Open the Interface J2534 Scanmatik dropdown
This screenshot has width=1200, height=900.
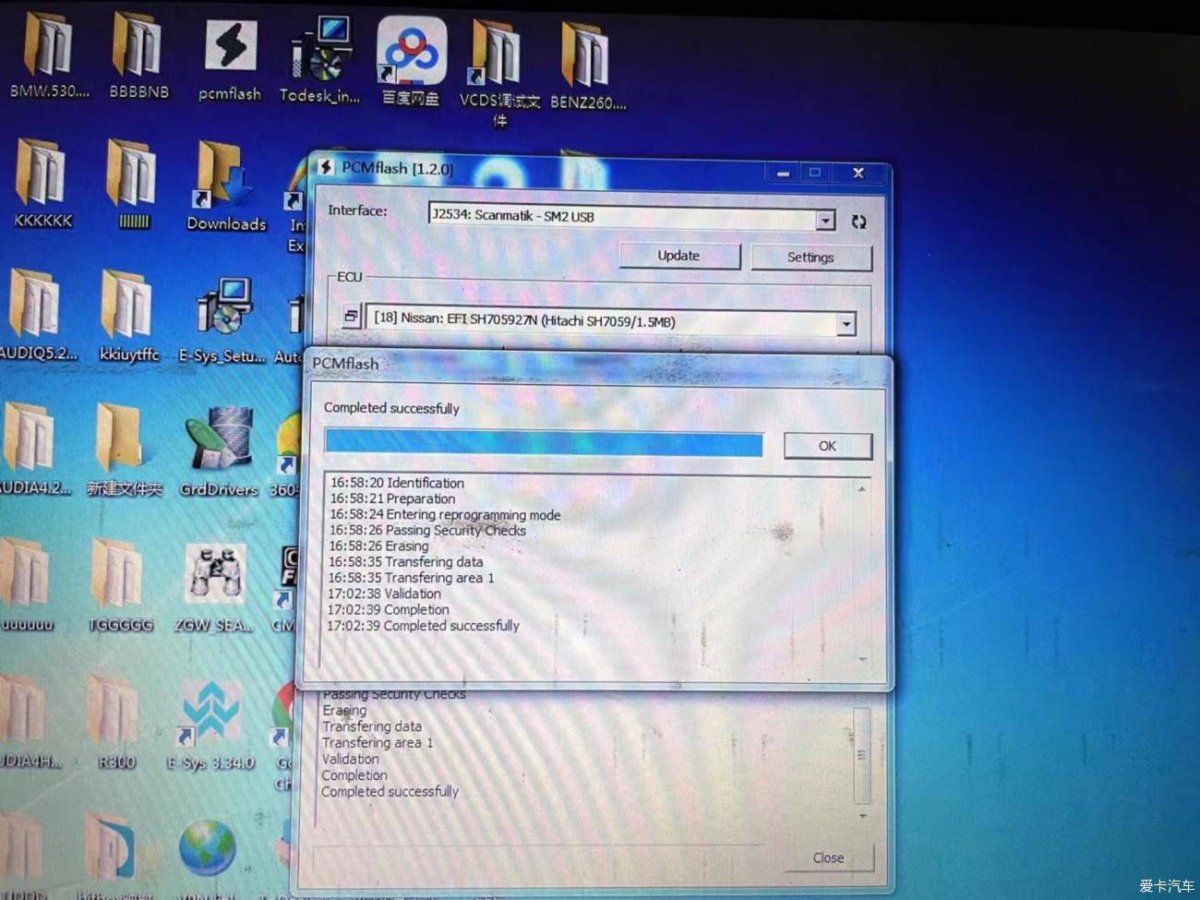coord(825,220)
